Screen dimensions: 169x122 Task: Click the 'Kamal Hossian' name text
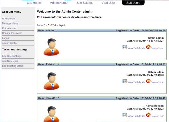(x=155, y=106)
